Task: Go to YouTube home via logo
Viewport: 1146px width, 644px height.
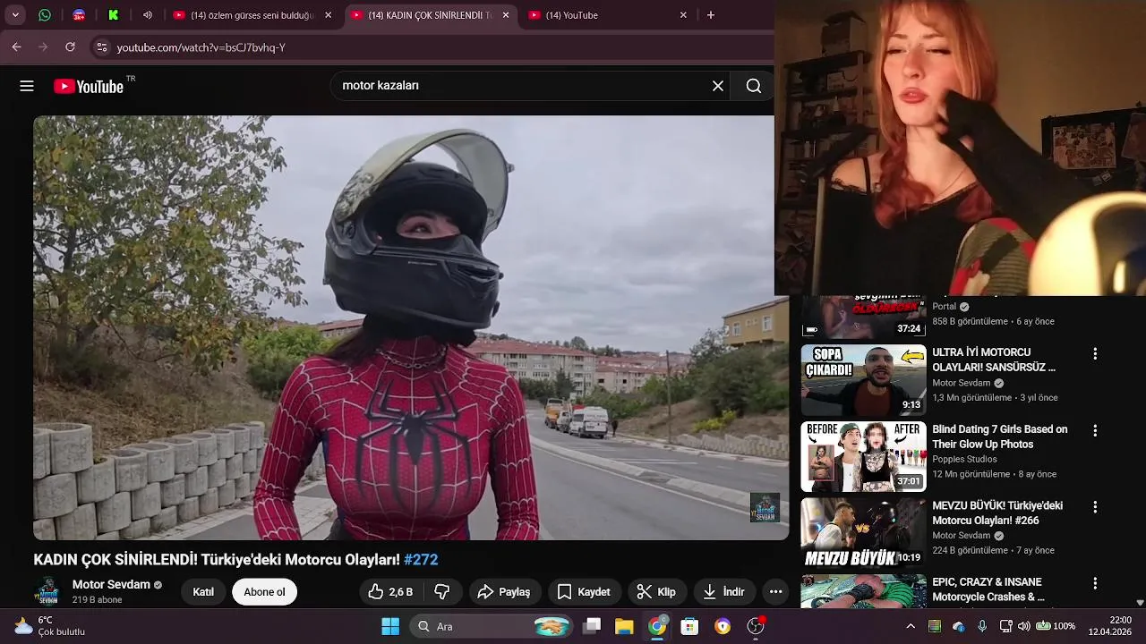Action: click(89, 86)
